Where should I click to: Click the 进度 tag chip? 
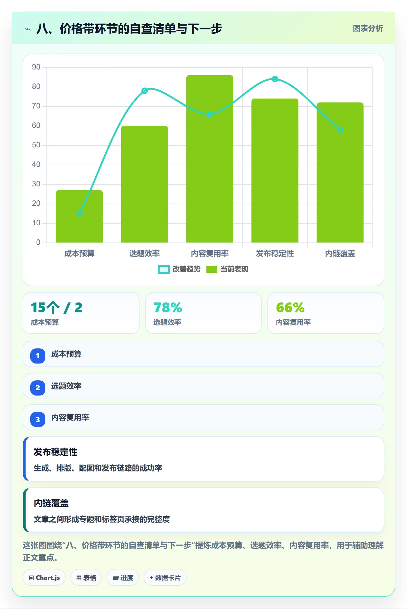123,578
